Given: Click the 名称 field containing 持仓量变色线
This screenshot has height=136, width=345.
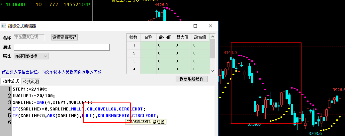Looking at the screenshot, I should 29,37.
